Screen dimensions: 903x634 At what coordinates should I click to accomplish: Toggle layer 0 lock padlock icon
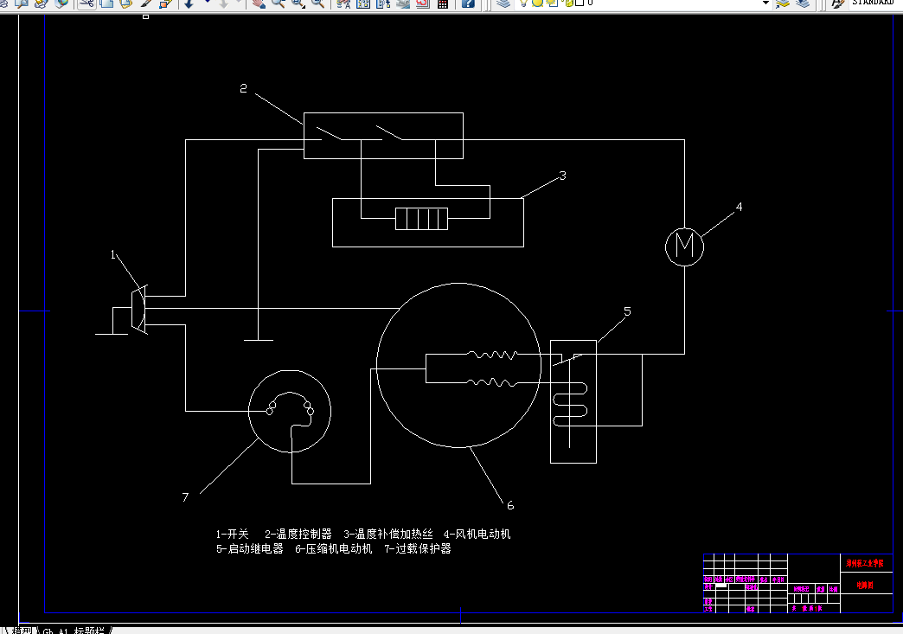click(x=568, y=3)
